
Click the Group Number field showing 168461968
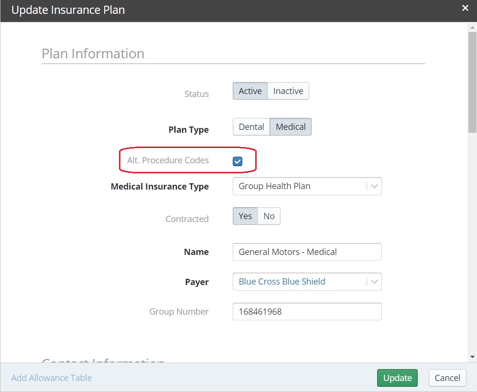pos(307,311)
